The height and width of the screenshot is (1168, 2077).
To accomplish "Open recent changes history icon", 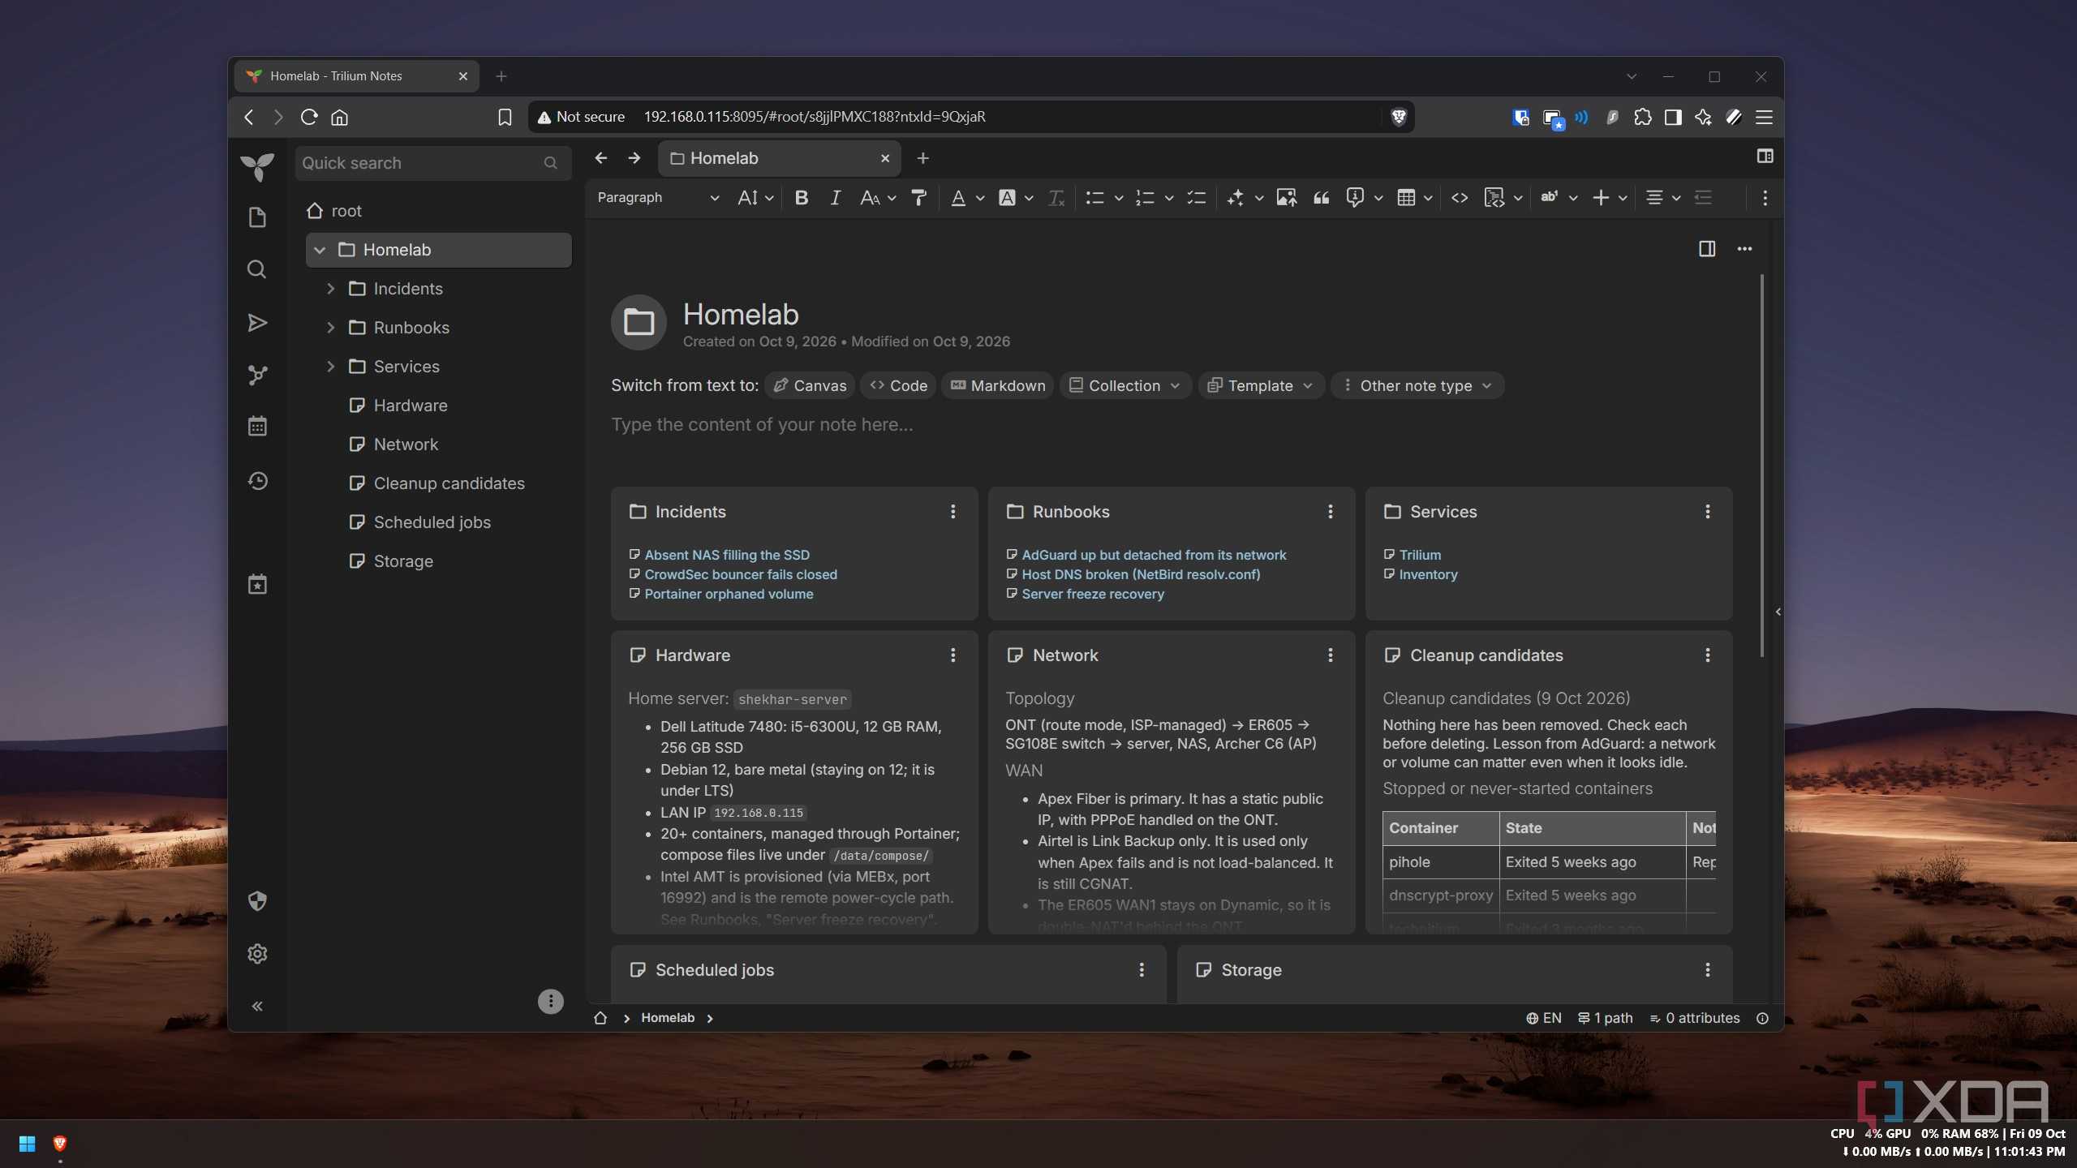I will point(257,481).
